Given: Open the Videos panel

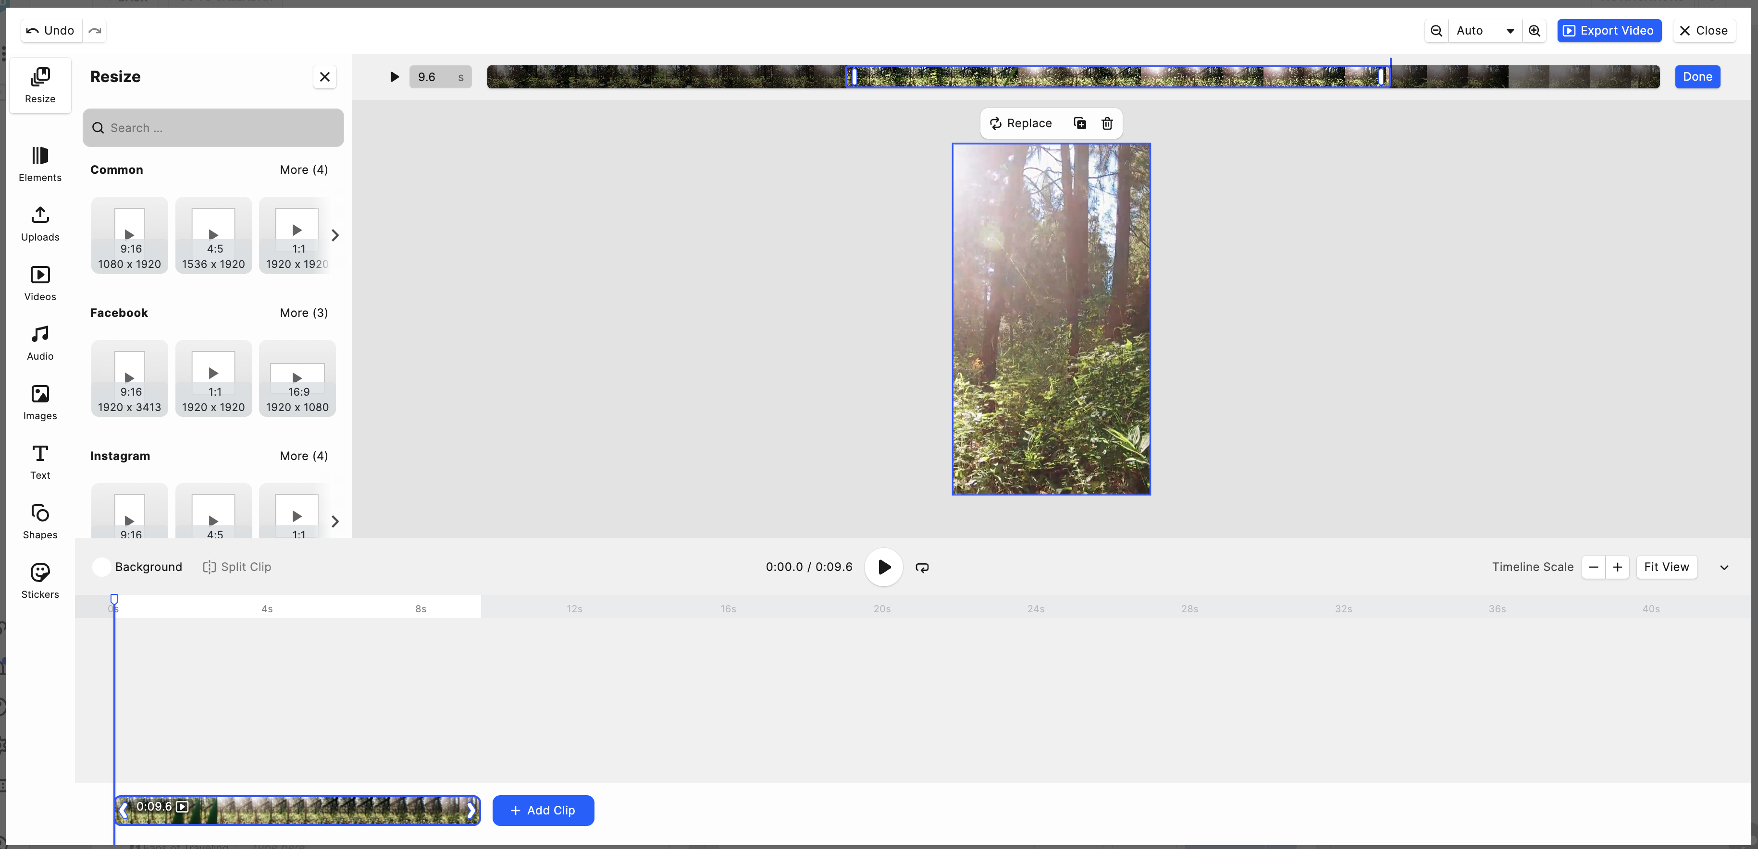Looking at the screenshot, I should (x=39, y=282).
